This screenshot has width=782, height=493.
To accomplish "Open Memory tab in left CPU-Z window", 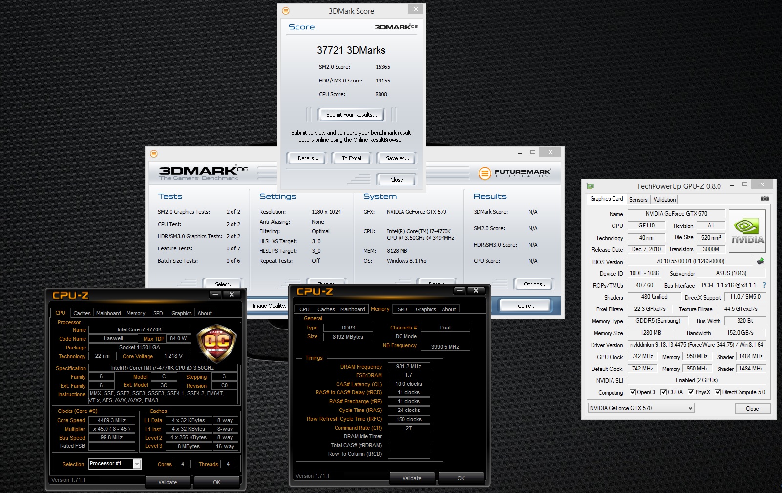I will 136,313.
